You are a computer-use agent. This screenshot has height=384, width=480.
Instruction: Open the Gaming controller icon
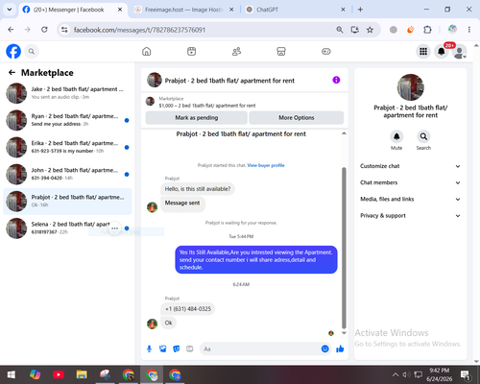click(326, 52)
